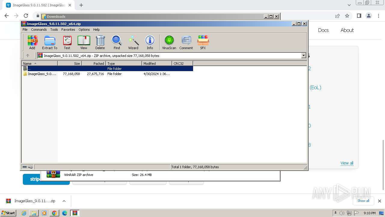Screen dimensions: 385x217
Task: Open the Favorites menu
Action: coord(68,30)
